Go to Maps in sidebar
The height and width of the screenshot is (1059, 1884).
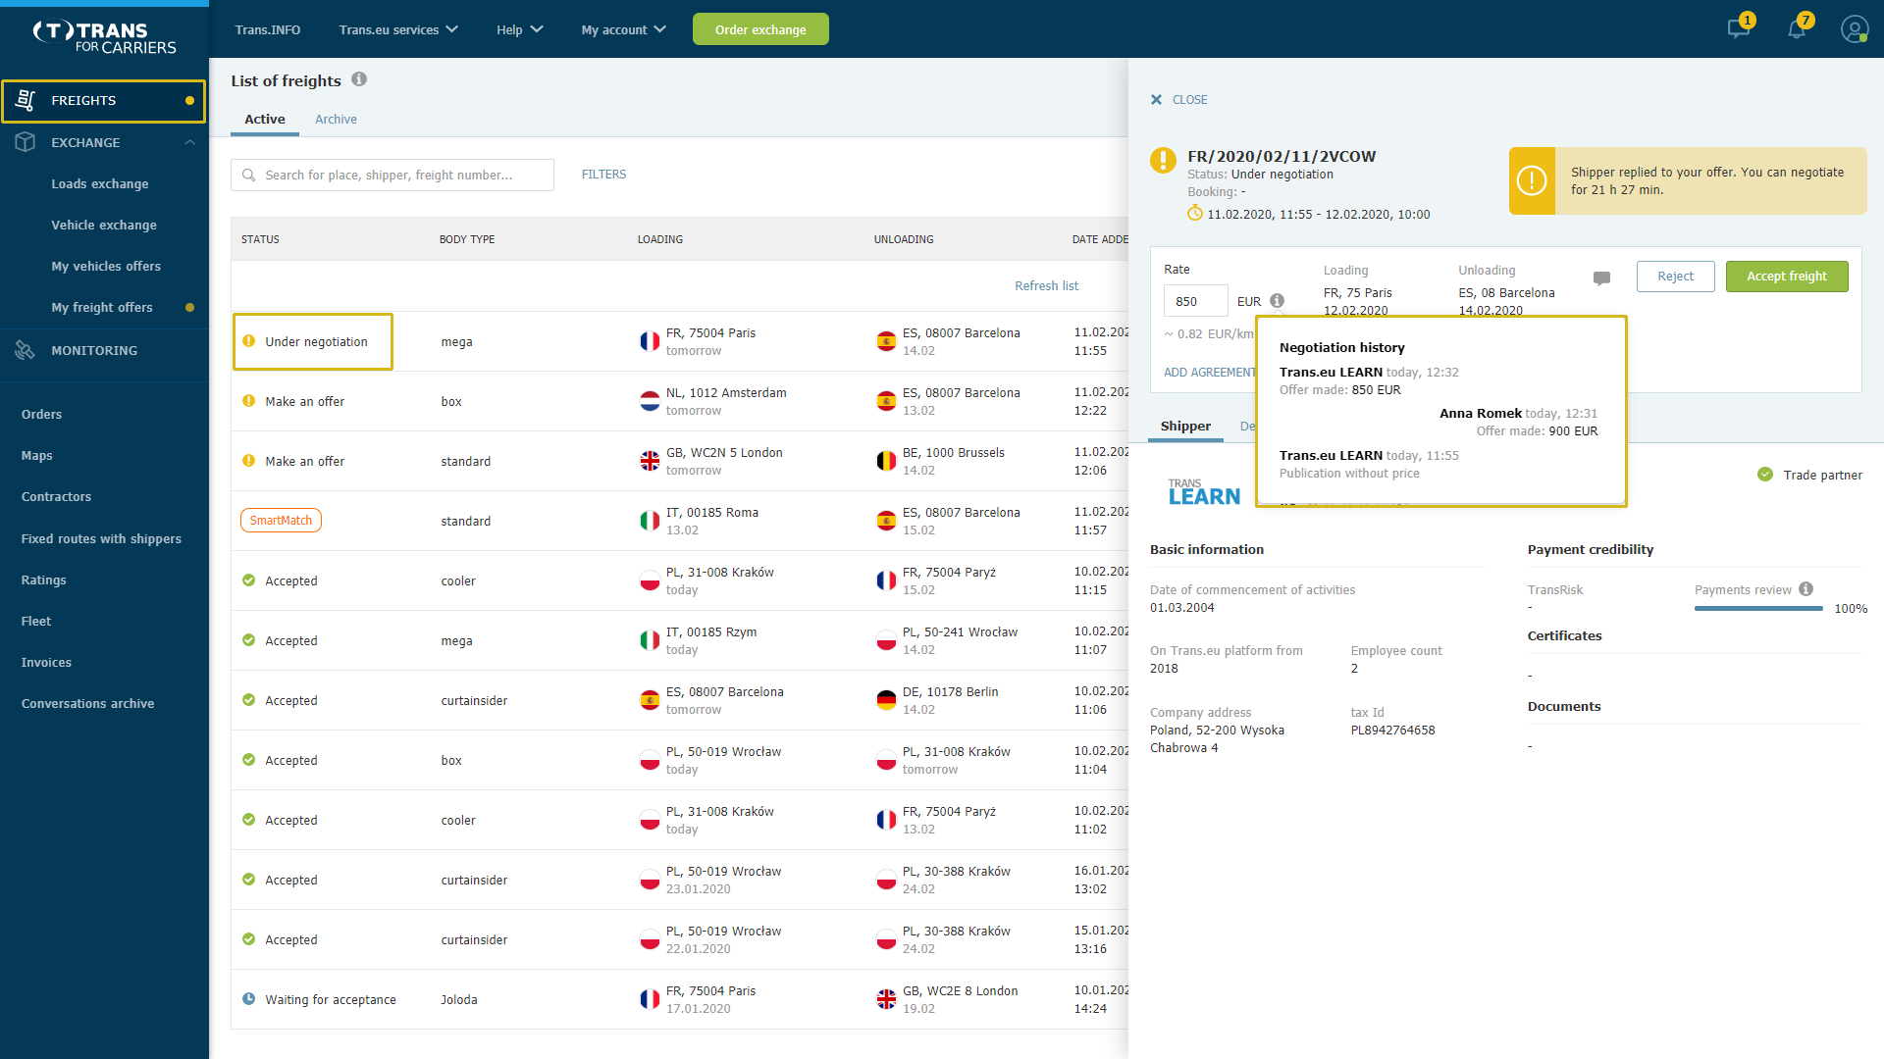pos(37,455)
